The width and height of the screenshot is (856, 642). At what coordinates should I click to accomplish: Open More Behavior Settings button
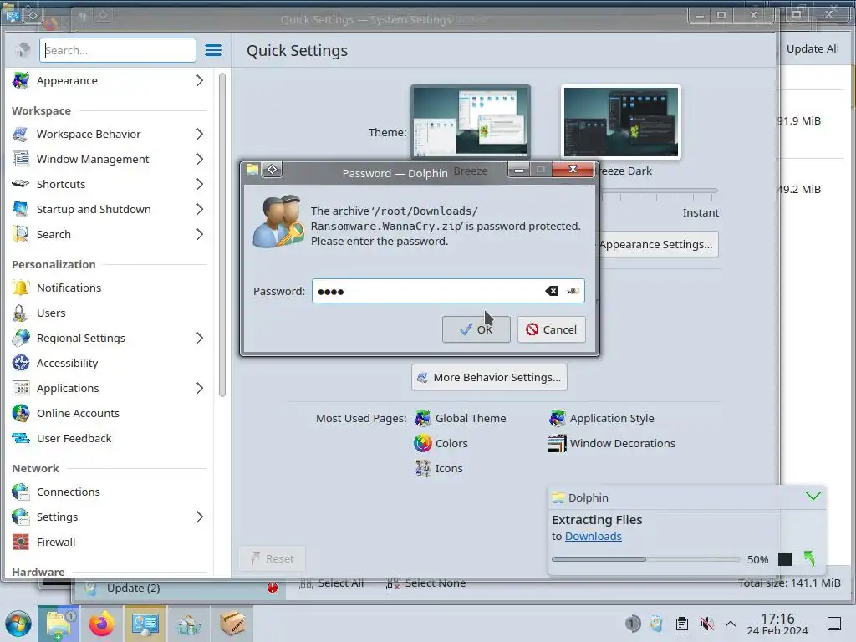pyautogui.click(x=489, y=377)
